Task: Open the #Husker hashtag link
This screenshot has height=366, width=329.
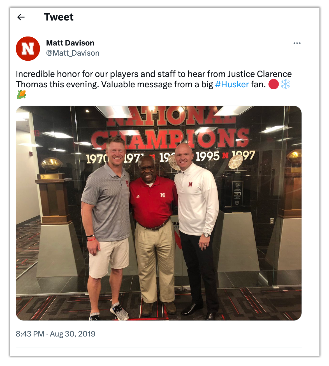Action: pos(232,84)
